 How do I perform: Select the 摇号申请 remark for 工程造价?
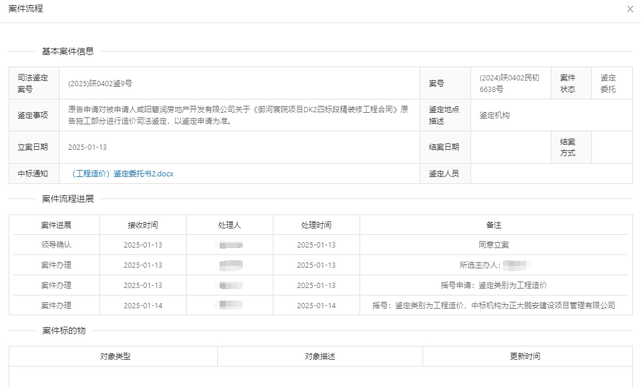click(x=494, y=285)
